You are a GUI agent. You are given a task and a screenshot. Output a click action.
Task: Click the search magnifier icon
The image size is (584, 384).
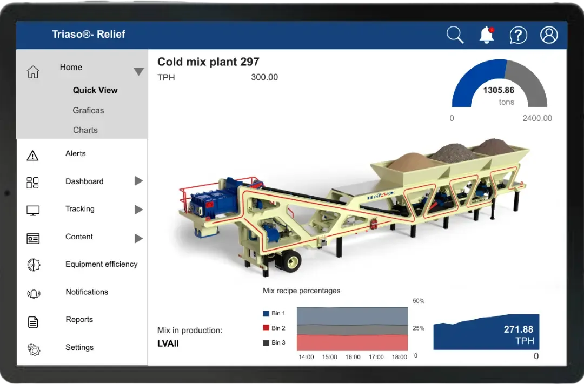[455, 35]
